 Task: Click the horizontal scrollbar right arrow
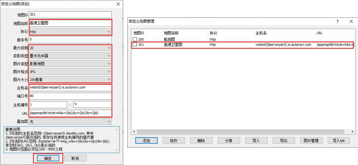pos(353,132)
